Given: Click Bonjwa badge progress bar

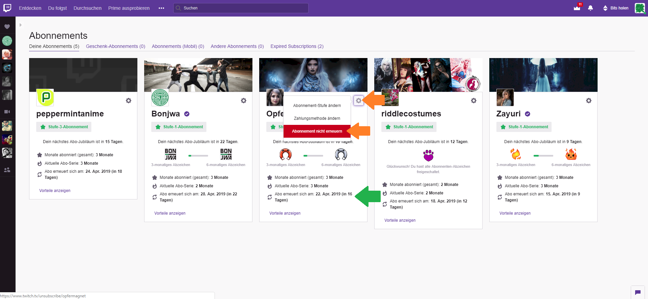Looking at the screenshot, I should [198, 156].
